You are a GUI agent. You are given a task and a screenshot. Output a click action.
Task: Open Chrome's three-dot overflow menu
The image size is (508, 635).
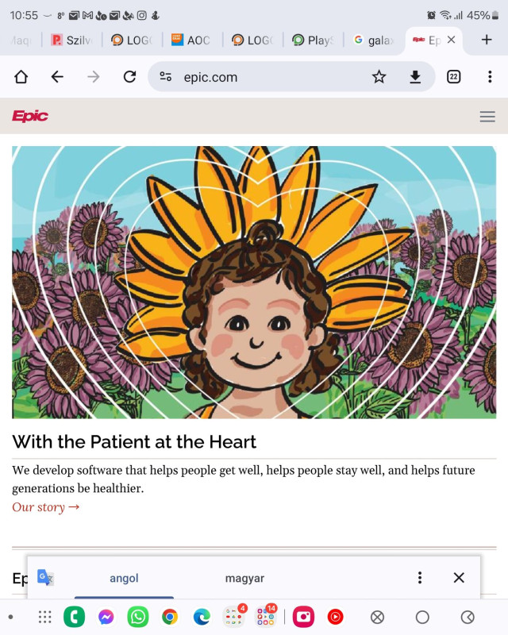pos(490,77)
